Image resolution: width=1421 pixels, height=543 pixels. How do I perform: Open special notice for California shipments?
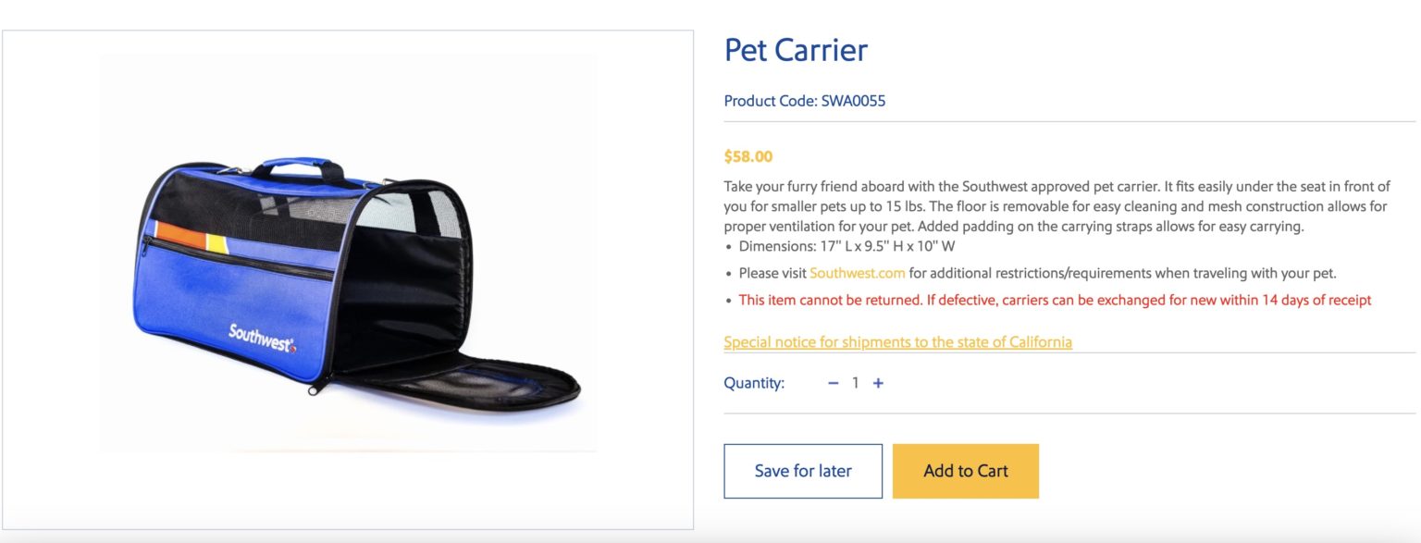[897, 342]
